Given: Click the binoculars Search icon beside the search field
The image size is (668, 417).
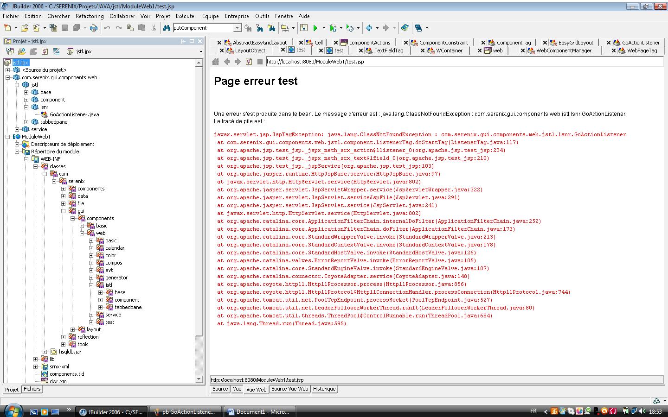Looking at the screenshot, I should (x=167, y=28).
